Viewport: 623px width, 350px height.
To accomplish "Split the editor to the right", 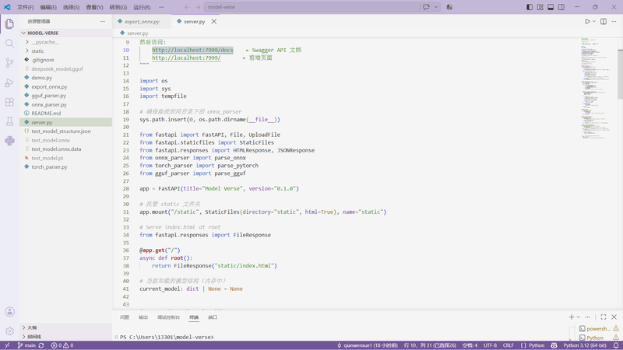I will (x=603, y=22).
